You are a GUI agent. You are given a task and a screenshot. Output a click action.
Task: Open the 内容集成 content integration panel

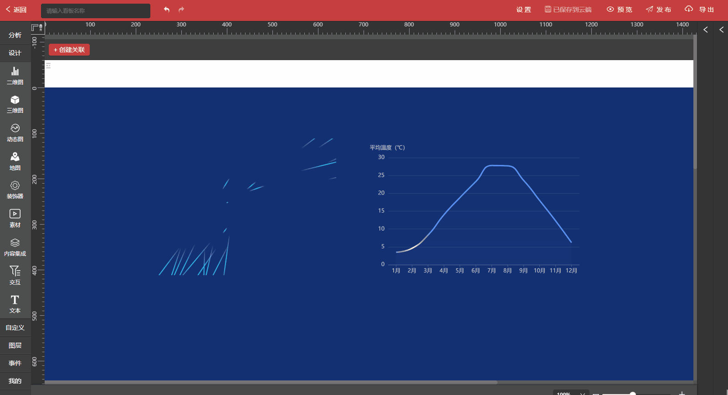pyautogui.click(x=15, y=247)
